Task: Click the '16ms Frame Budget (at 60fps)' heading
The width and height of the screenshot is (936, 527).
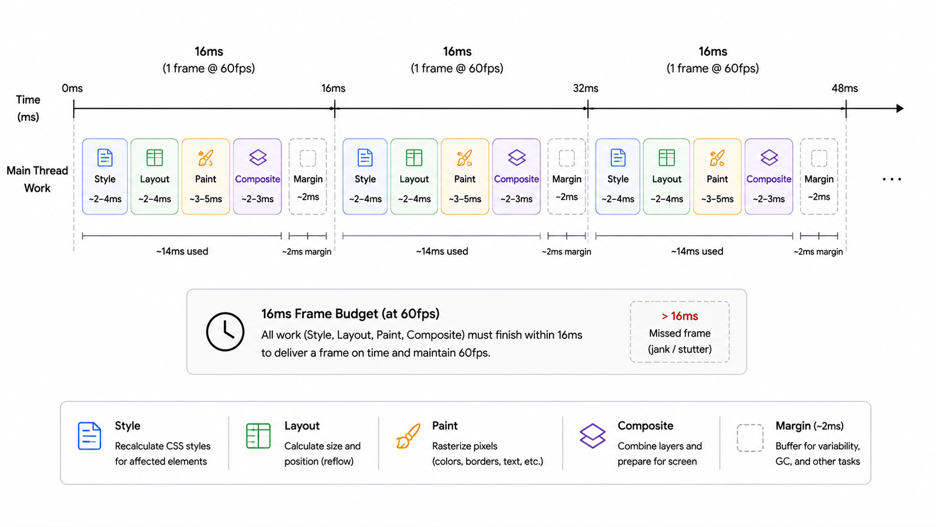Action: coord(350,314)
